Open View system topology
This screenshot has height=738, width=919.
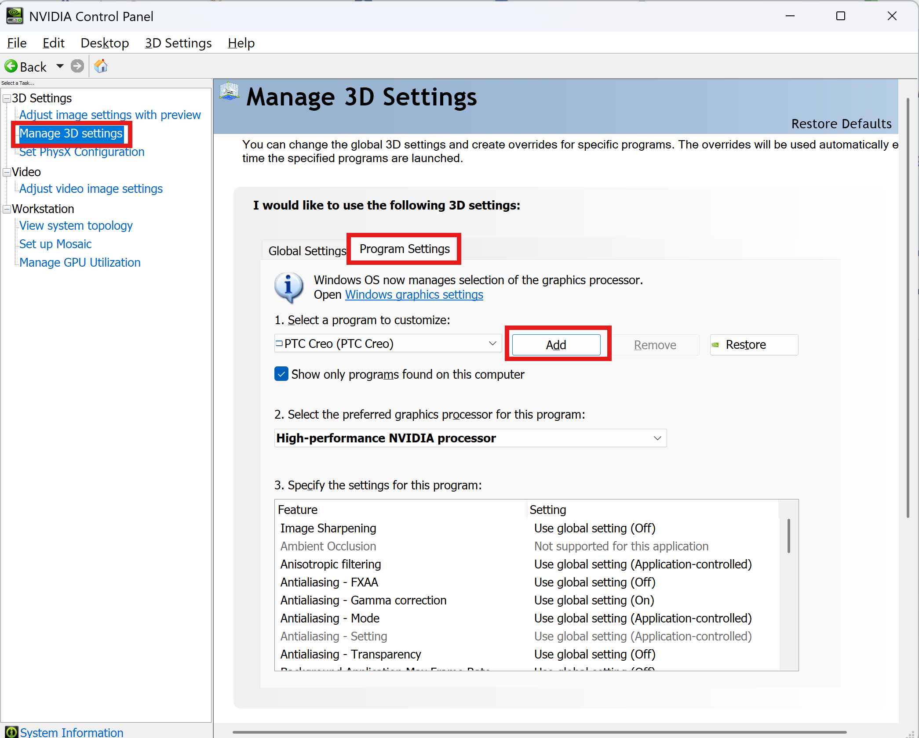tap(76, 226)
